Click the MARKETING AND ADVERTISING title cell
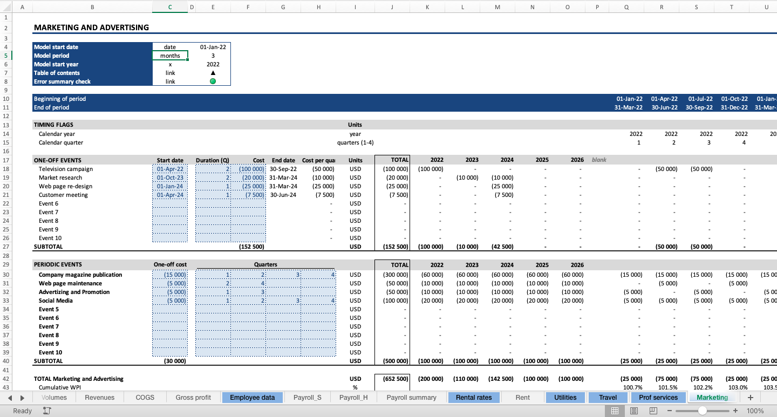Image resolution: width=777 pixels, height=417 pixels. coord(91,28)
